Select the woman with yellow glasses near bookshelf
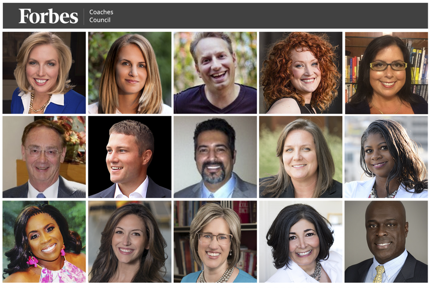The width and height of the screenshot is (430, 293). (386, 73)
